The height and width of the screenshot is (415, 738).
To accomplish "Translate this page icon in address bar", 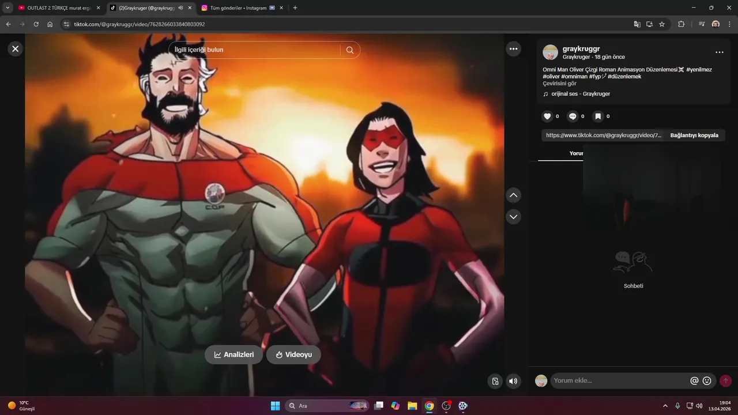I will (637, 24).
